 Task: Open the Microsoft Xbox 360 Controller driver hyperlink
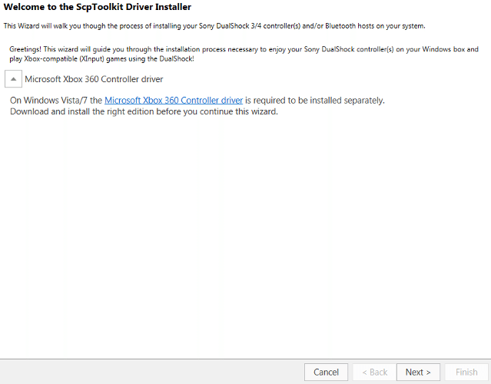pos(174,101)
